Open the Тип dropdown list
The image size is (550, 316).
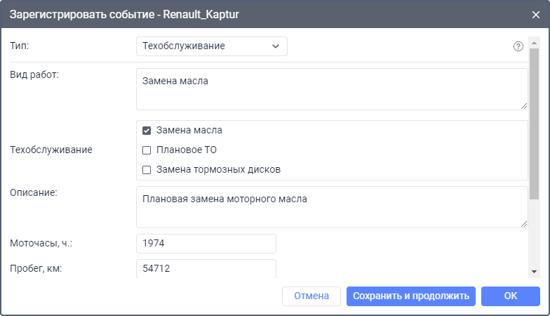(211, 46)
